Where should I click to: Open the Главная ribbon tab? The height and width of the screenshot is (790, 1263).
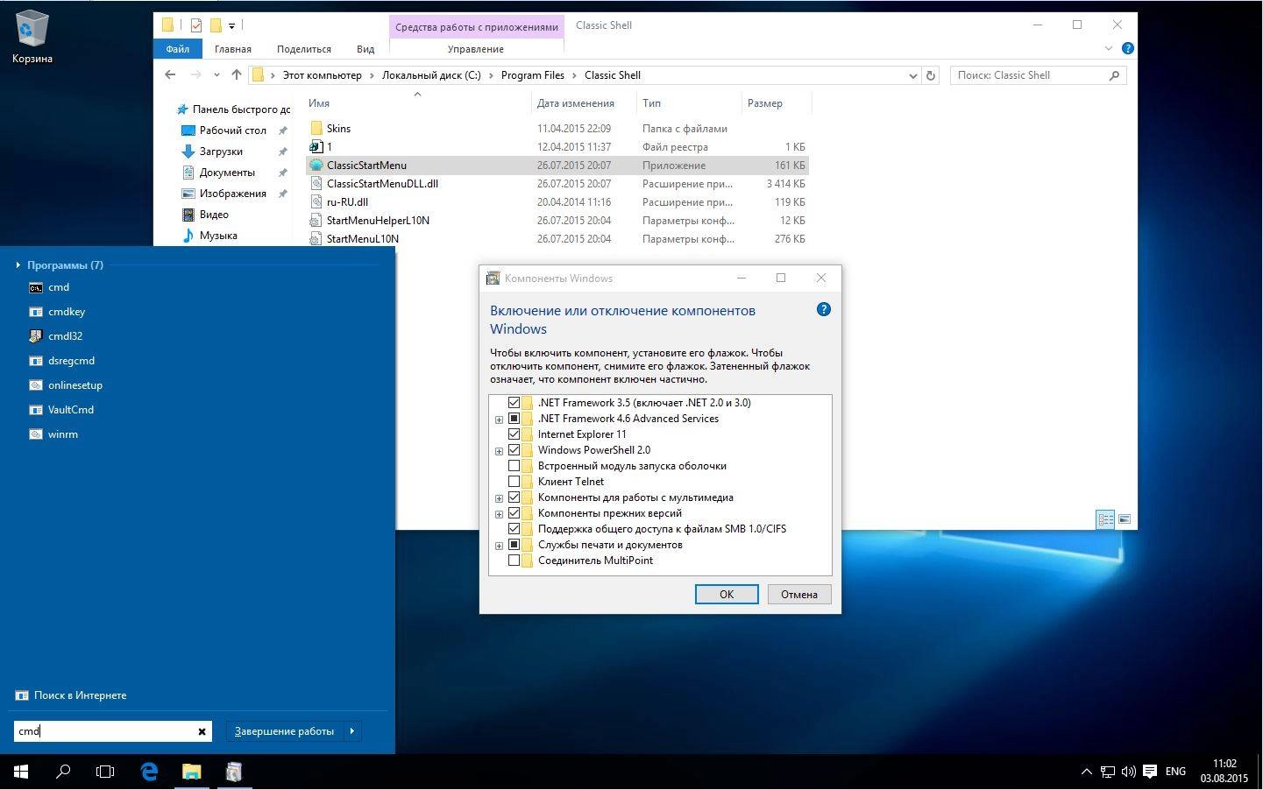[x=233, y=49]
